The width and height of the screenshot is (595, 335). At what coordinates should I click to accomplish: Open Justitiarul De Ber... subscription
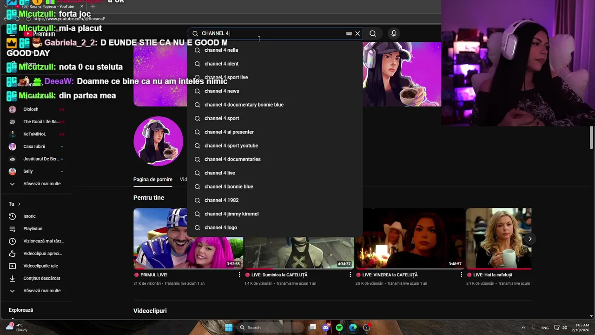click(36, 159)
